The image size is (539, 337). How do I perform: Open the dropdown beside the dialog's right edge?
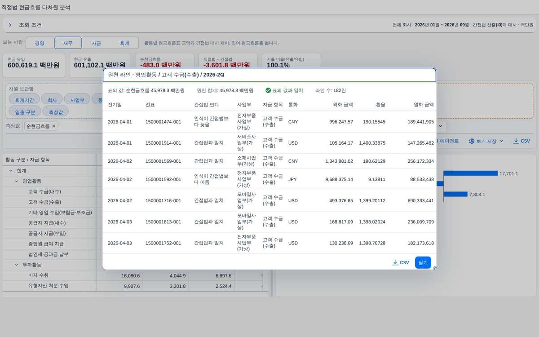[441, 126]
